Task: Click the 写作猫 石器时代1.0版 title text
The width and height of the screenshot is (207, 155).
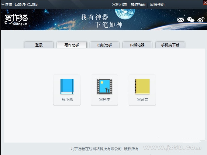Action: click(19, 4)
